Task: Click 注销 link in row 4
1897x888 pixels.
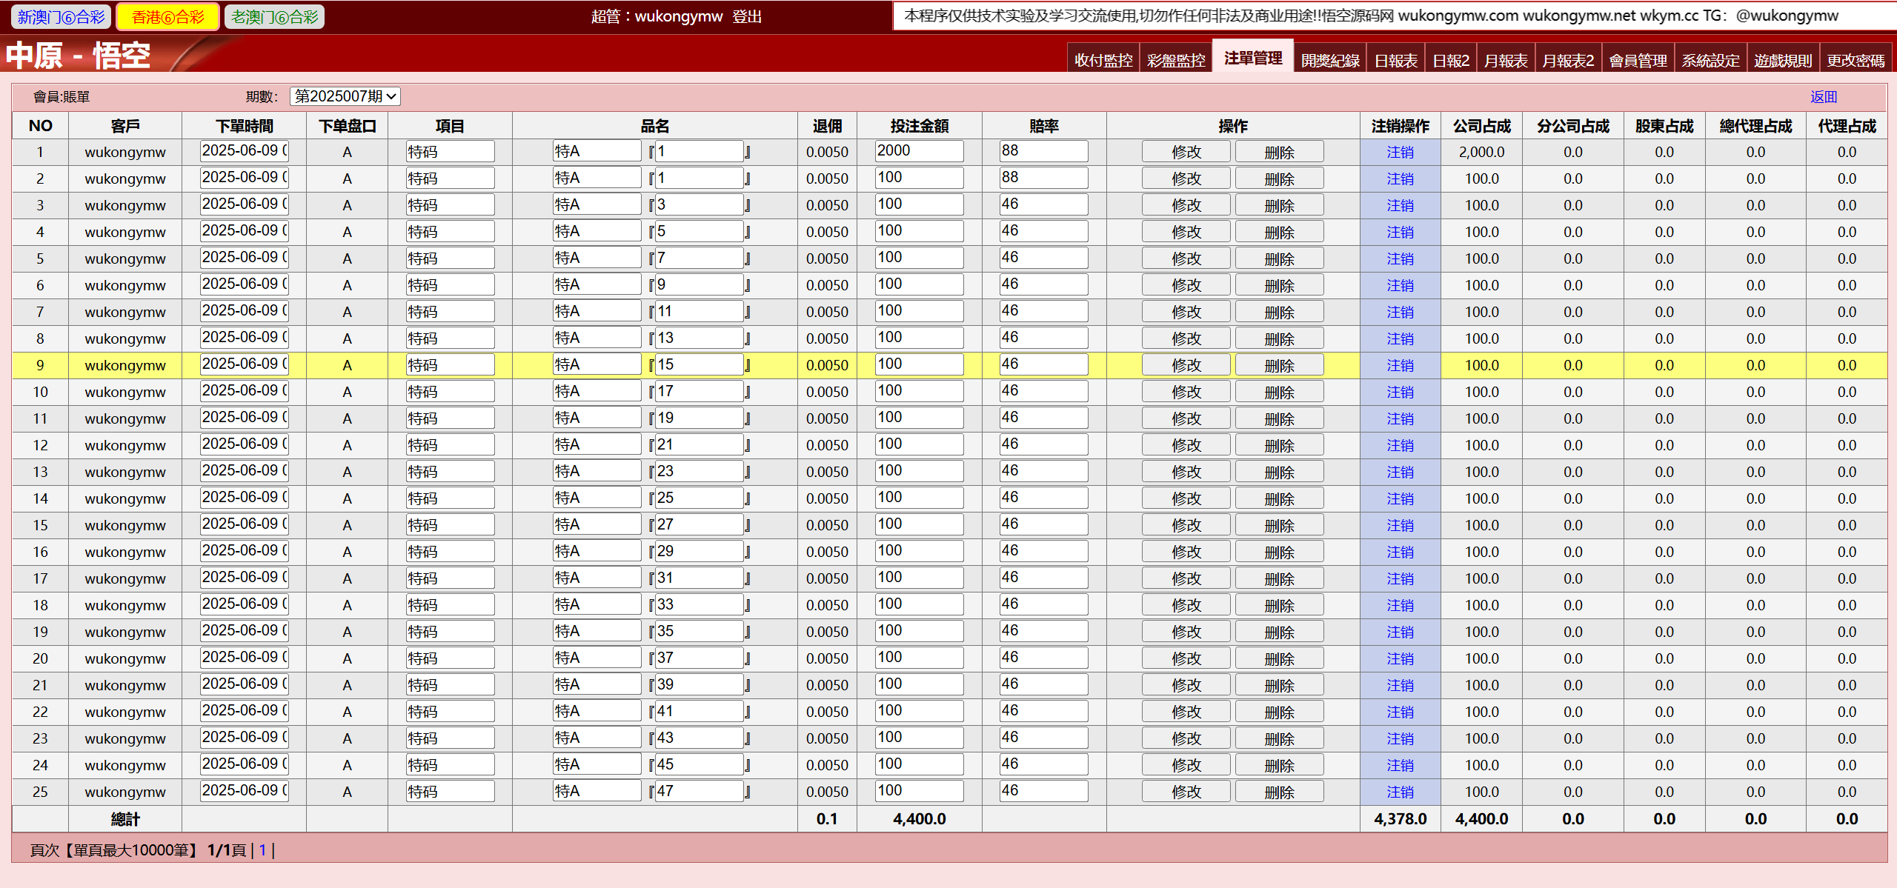Action: click(x=1400, y=232)
